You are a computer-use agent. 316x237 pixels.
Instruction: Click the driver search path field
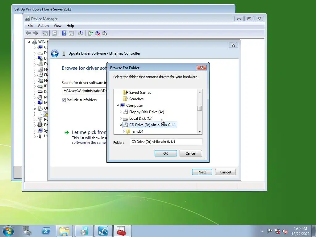84,91
